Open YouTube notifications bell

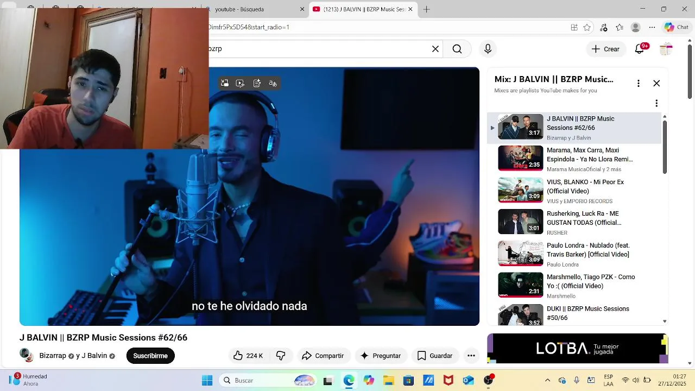point(640,49)
